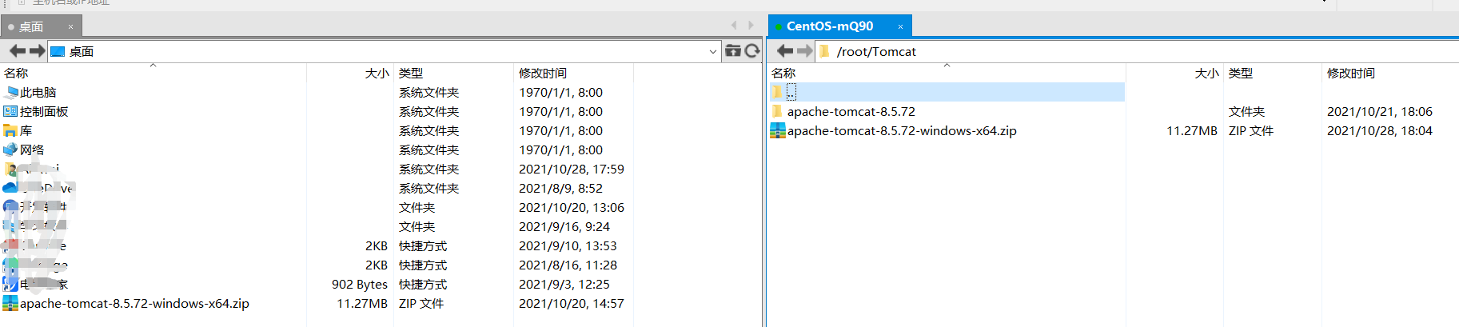Image resolution: width=1459 pixels, height=327 pixels.
Task: Sort local files by 修改时间 column
Action: click(x=543, y=73)
